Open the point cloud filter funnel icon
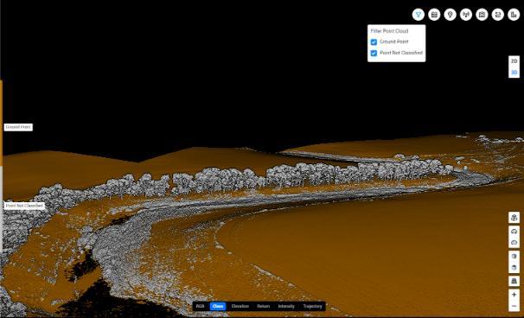Image resolution: width=524 pixels, height=318 pixels. [x=418, y=15]
